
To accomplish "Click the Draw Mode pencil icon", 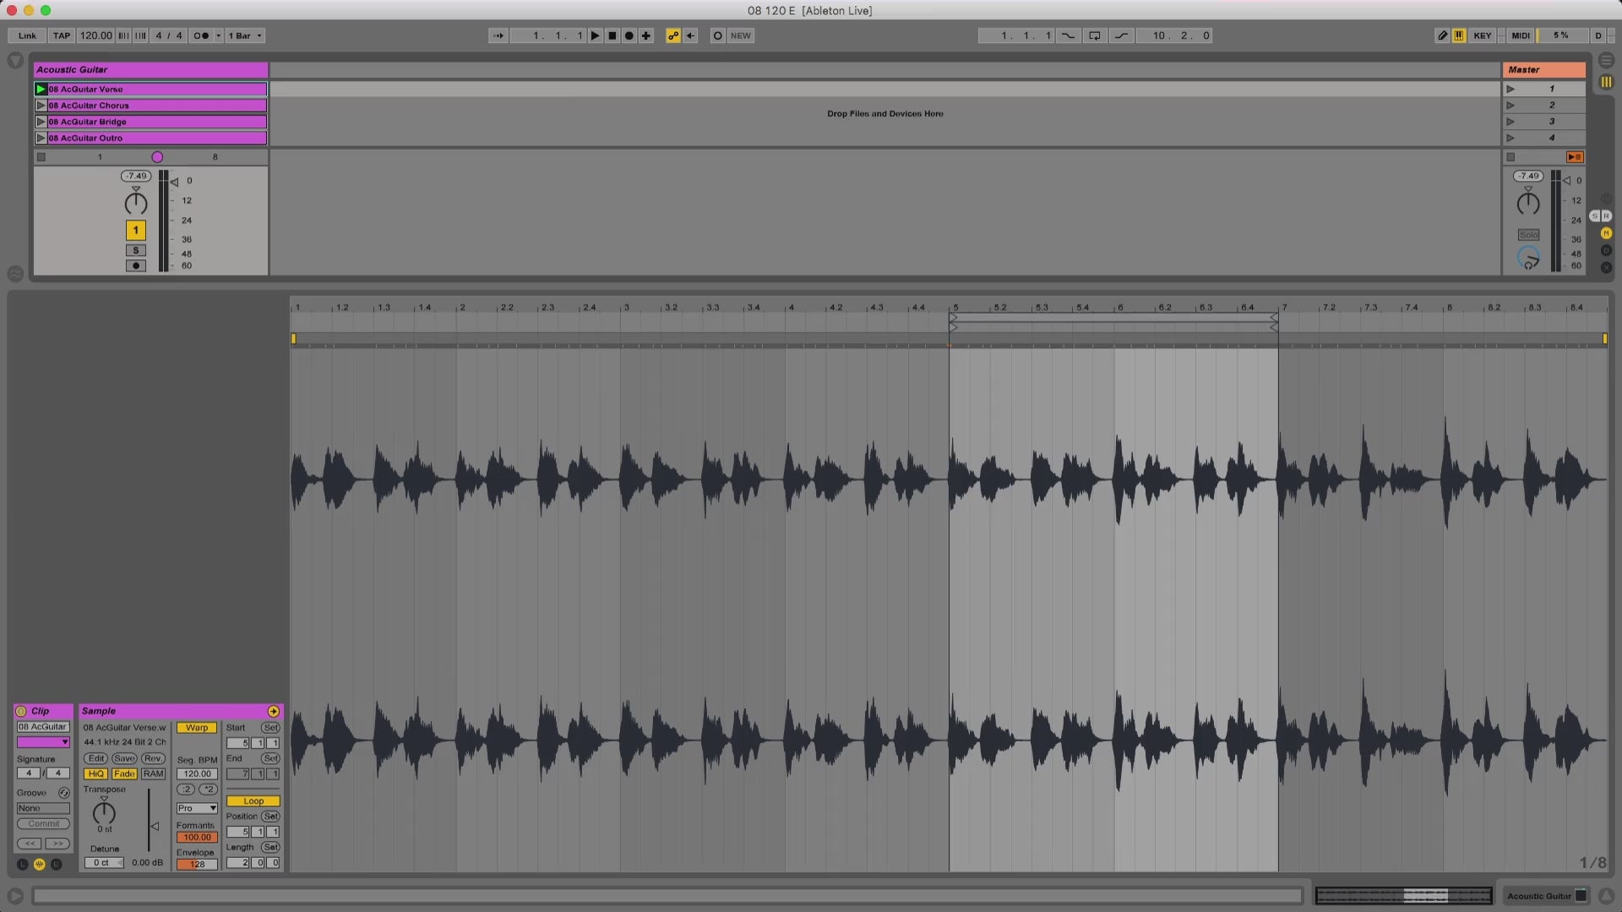I will click(x=1442, y=35).
